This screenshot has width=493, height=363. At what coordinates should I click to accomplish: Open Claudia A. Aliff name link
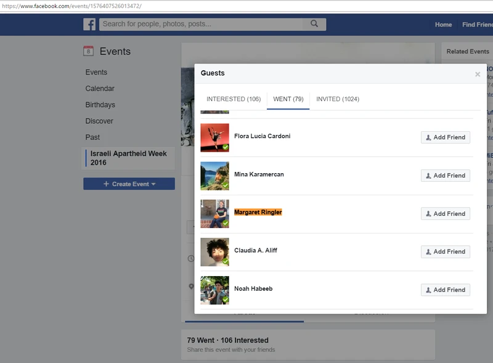(256, 250)
